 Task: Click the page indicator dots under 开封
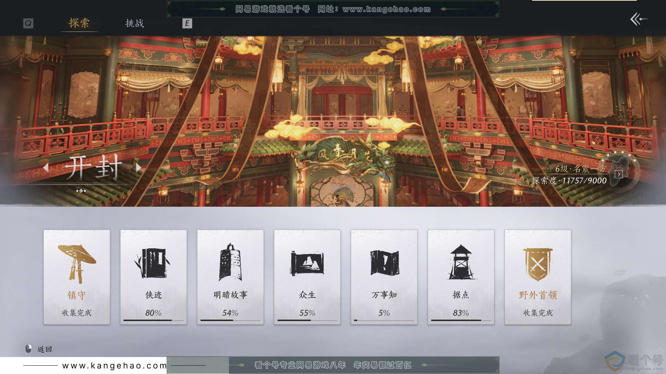tap(81, 191)
